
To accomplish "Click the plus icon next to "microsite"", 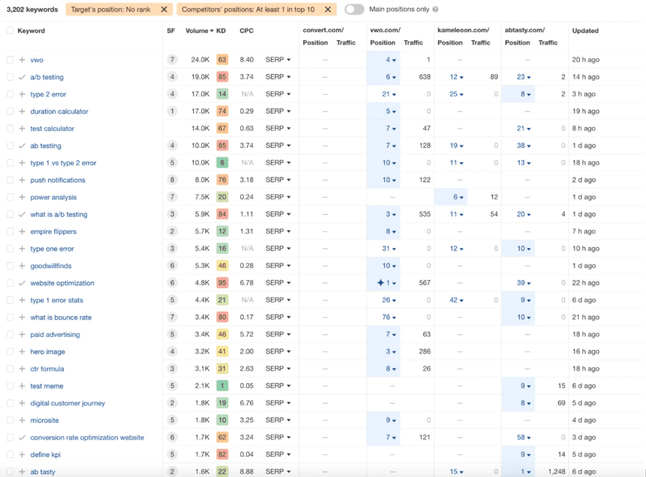I will tap(22, 420).
